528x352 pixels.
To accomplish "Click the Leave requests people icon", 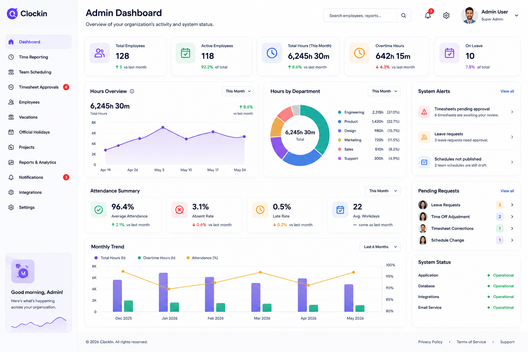I will (x=424, y=137).
